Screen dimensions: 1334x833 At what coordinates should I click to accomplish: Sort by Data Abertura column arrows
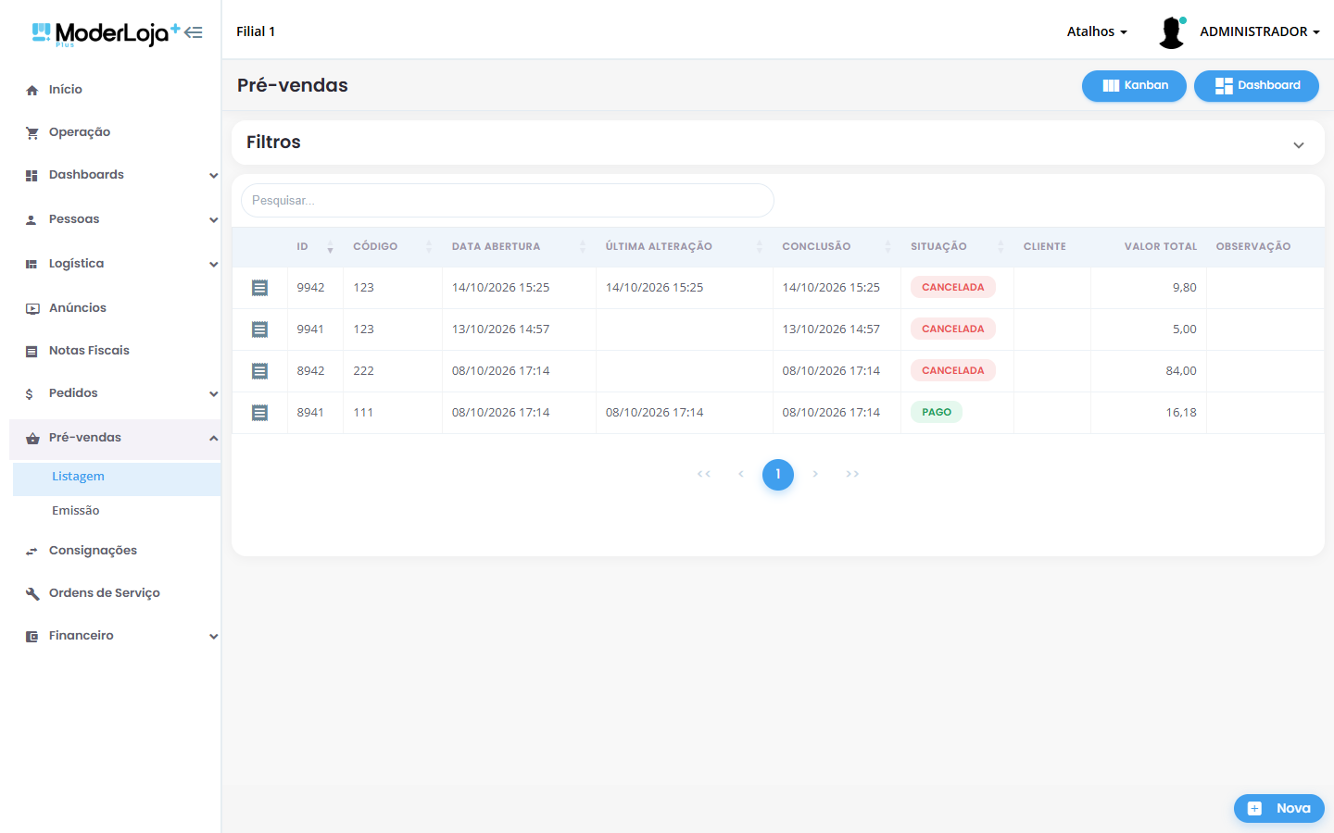click(583, 247)
